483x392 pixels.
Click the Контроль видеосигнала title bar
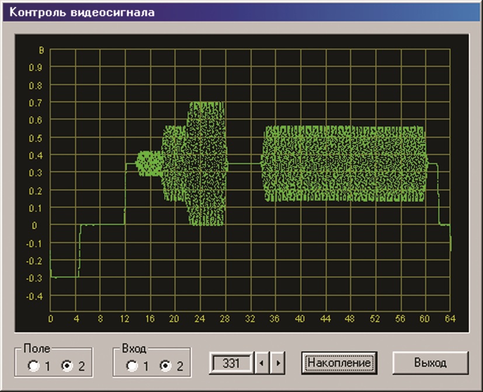[x=242, y=12]
